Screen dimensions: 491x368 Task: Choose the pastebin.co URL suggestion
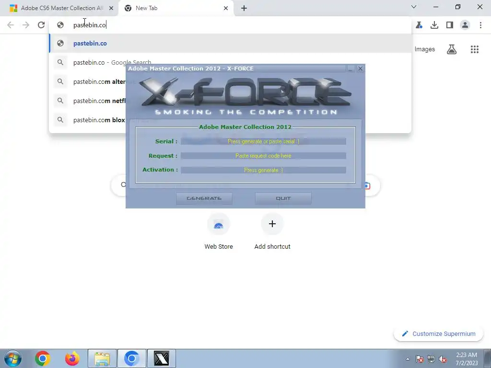[230, 43]
